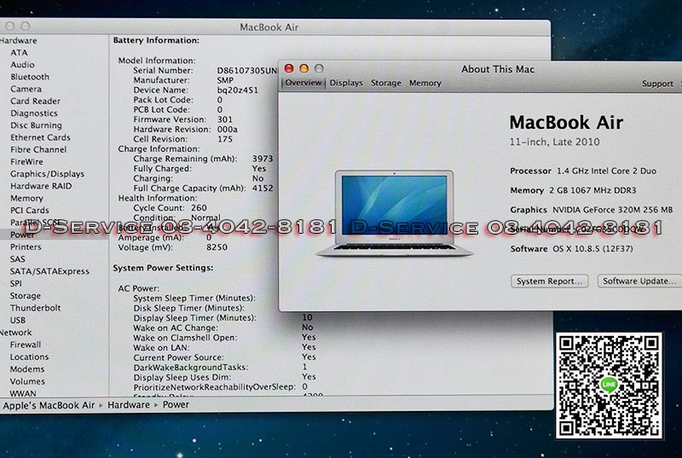
Task: Click the Firmware Version value 301
Action: click(x=225, y=119)
